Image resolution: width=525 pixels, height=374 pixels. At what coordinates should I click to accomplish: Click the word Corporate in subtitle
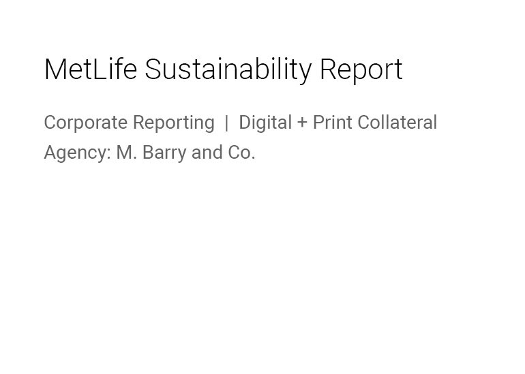(86, 123)
